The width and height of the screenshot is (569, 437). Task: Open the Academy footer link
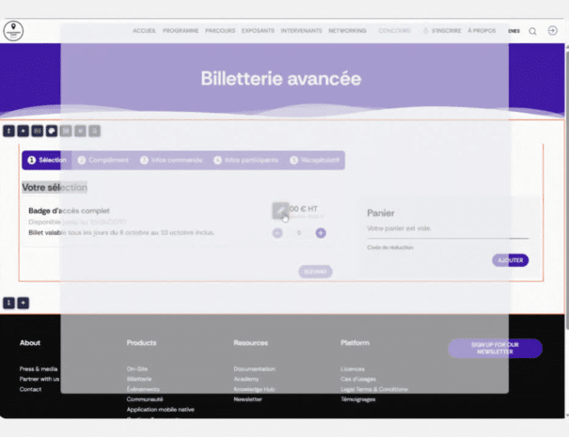point(246,379)
